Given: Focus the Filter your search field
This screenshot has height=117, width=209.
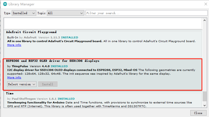Looking at the screenshot, I should coord(147,13).
